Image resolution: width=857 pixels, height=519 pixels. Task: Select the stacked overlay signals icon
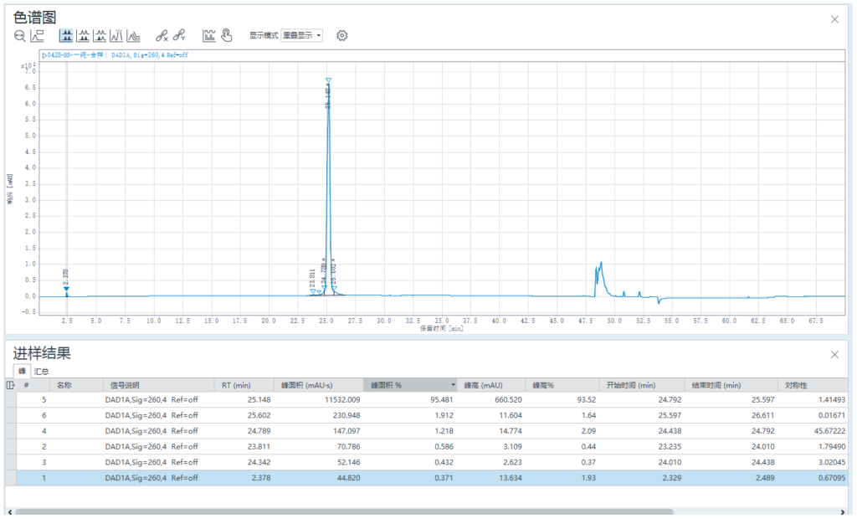point(133,36)
